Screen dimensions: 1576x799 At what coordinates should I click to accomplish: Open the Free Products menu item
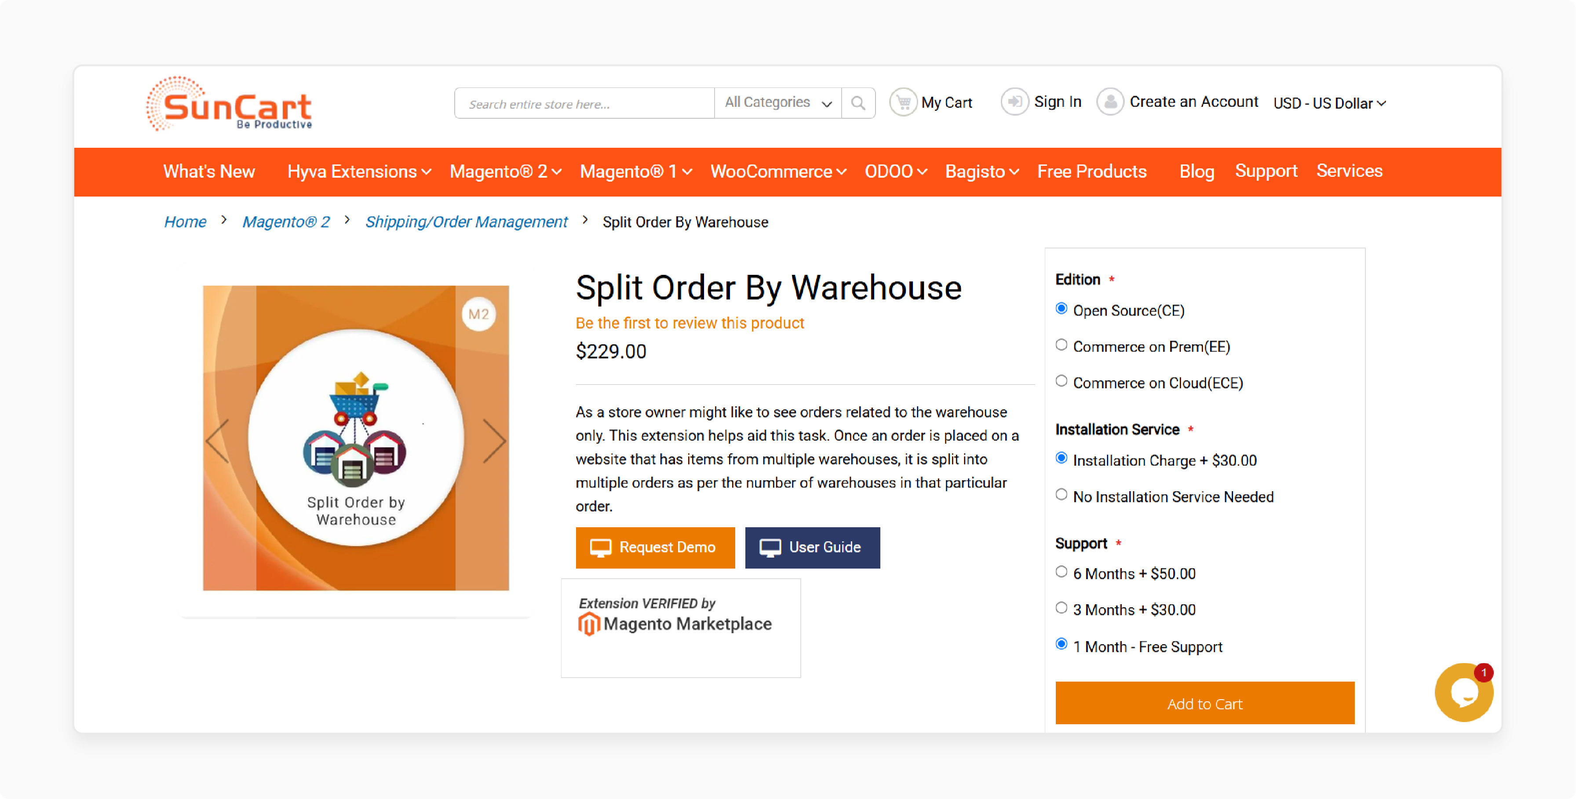pos(1091,172)
